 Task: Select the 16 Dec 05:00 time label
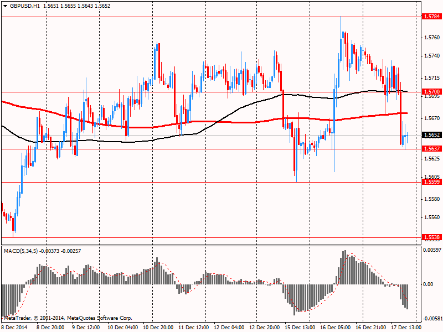click(x=336, y=327)
